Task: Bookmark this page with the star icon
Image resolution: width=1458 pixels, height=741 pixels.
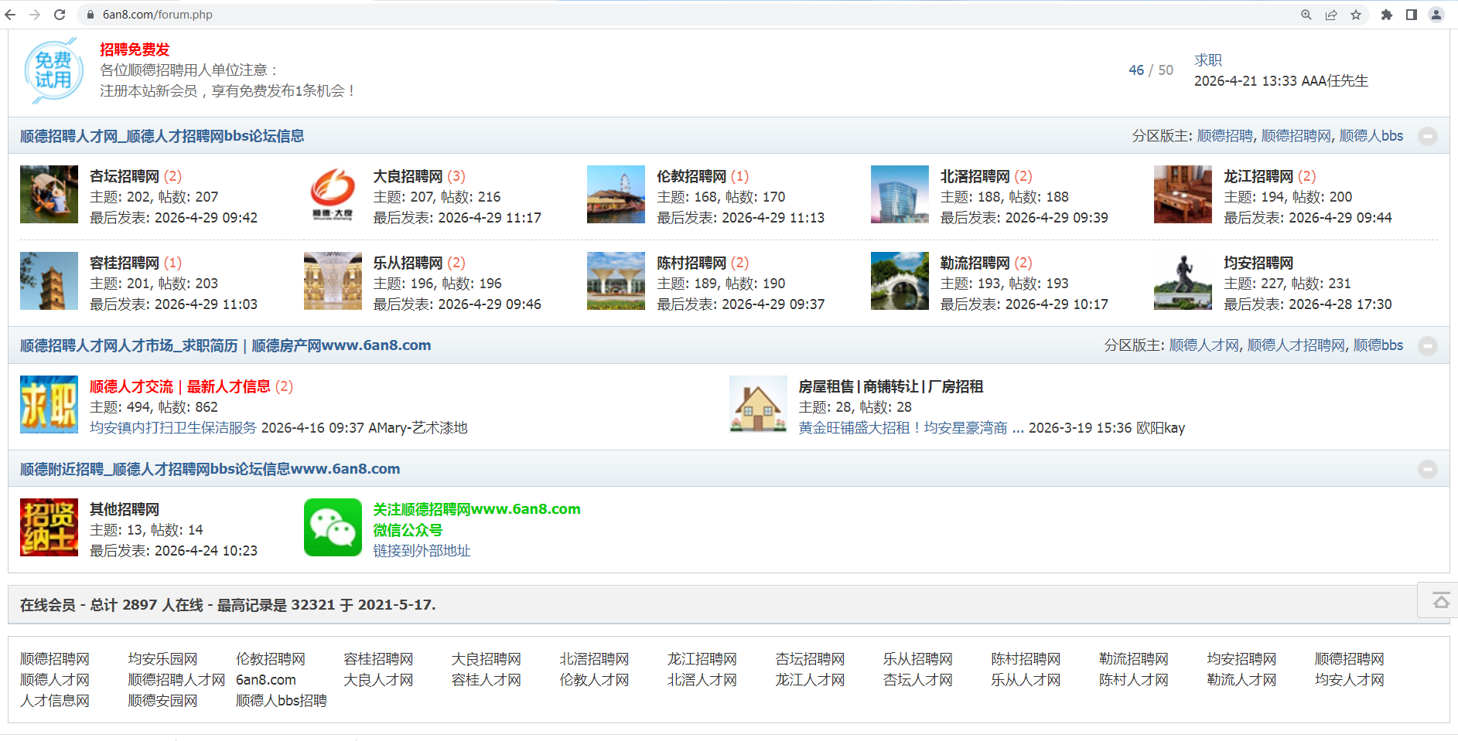Action: pos(1356,15)
